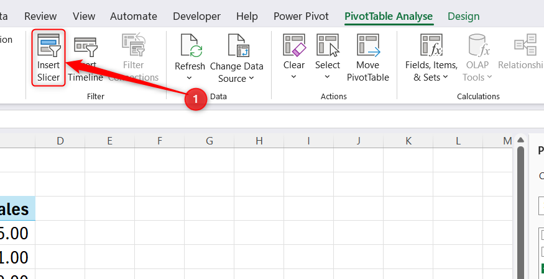Click the Move PivotTable icon
The image size is (544, 279).
369,45
